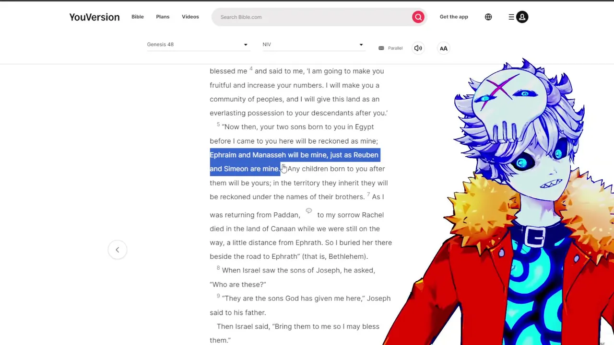Open the Bible menu item
This screenshot has height=345, width=614.
tap(138, 17)
